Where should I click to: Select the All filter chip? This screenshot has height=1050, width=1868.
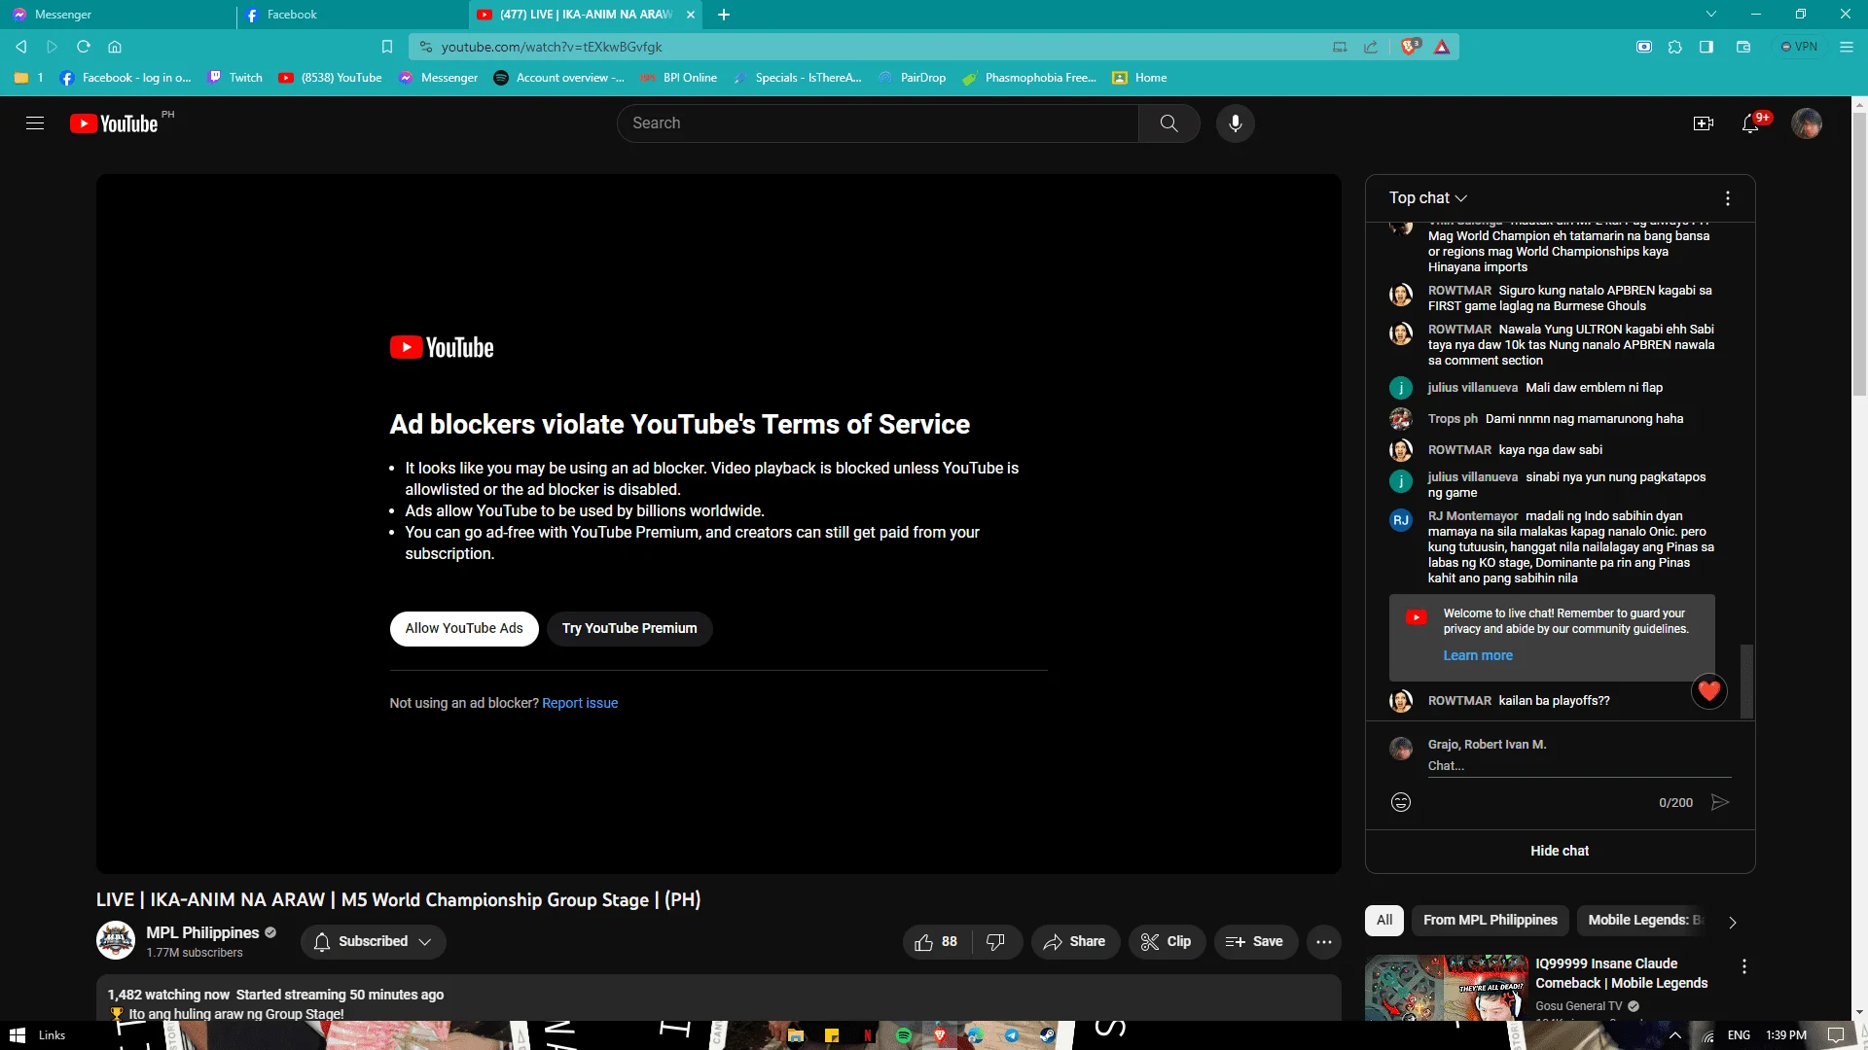[x=1384, y=921]
